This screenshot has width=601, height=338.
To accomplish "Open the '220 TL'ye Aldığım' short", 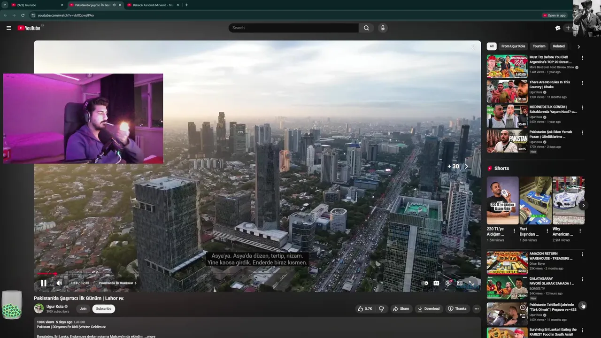I will tap(502, 200).
